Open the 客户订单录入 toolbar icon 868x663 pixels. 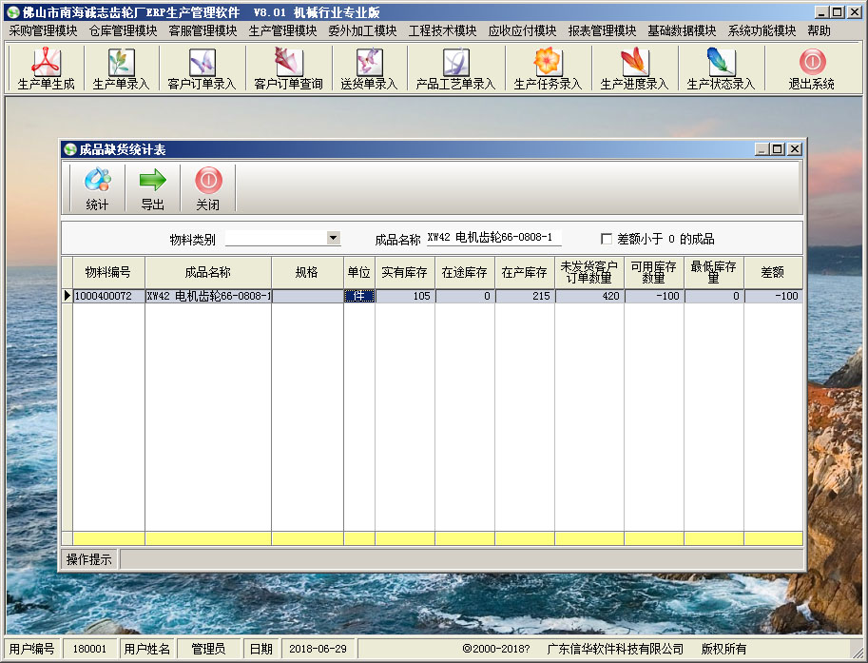click(201, 68)
